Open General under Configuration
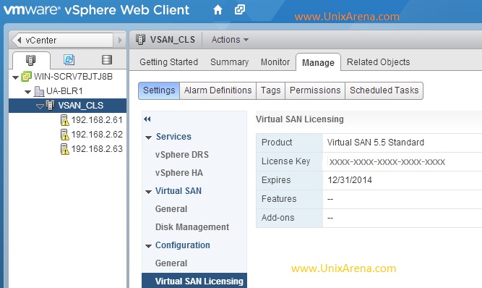Screen dimensions: 482x288 point(171,263)
